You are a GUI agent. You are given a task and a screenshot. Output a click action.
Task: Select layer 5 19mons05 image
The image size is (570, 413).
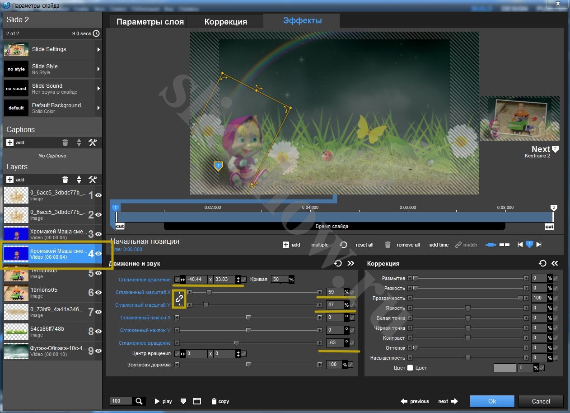53,273
